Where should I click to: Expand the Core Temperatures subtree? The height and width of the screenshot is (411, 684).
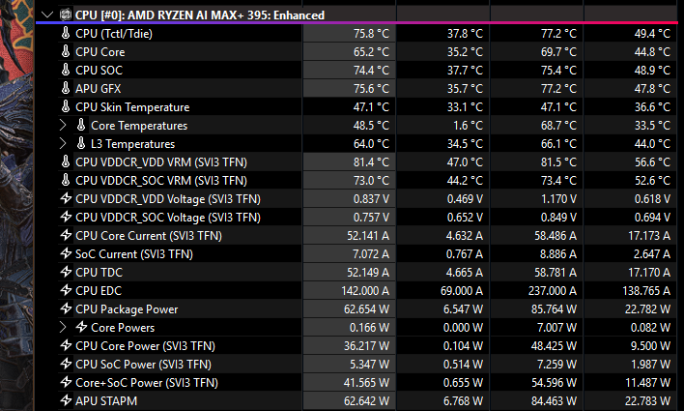tap(65, 126)
